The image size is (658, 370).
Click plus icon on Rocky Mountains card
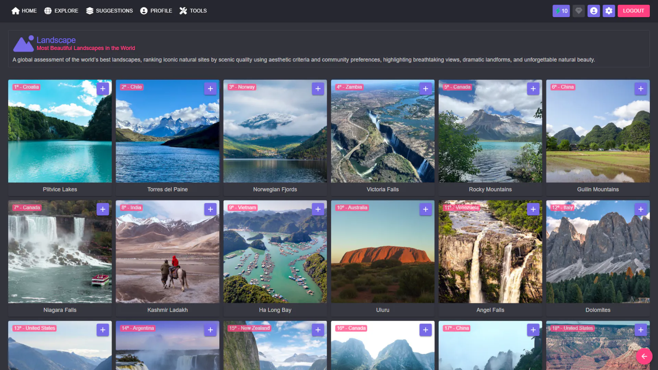[x=533, y=89]
